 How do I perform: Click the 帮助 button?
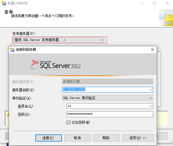click(x=106, y=138)
